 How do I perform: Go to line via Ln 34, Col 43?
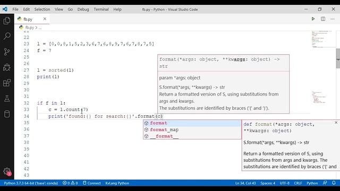[x=245, y=183]
